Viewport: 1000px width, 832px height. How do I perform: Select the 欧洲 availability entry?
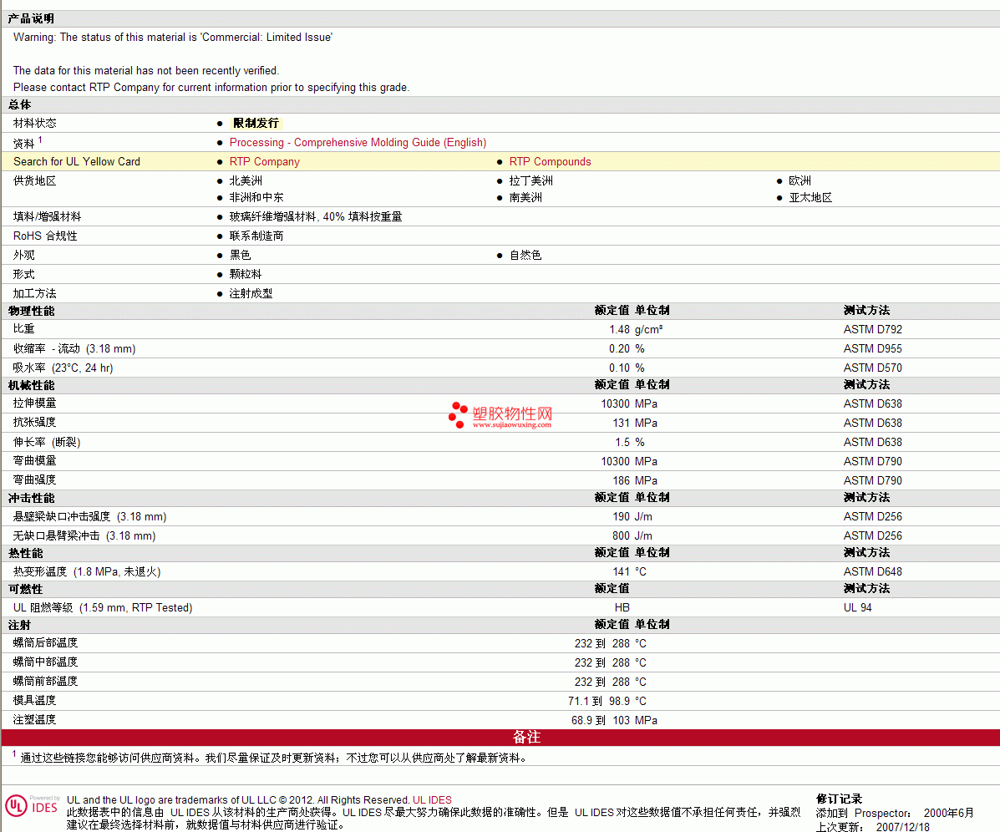tap(799, 181)
